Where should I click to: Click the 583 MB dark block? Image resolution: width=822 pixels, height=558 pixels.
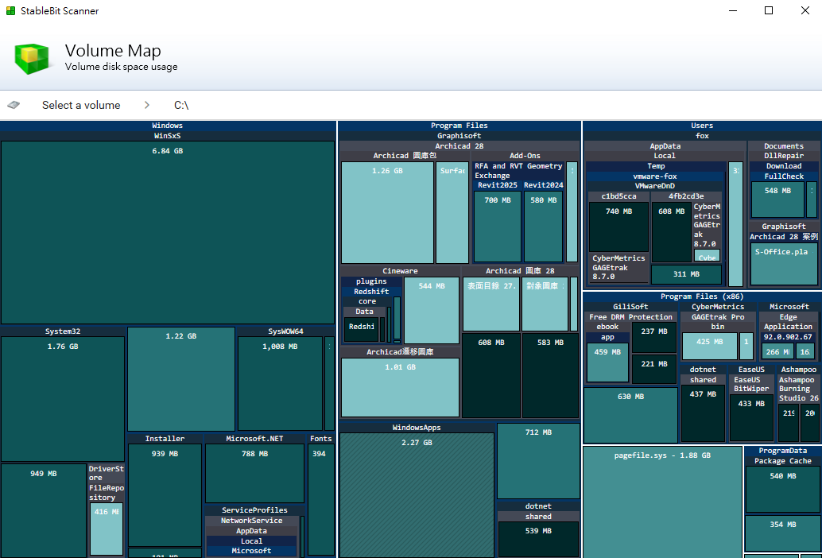point(550,375)
